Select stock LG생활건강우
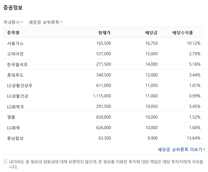This screenshot has width=208, height=172. point(20,85)
